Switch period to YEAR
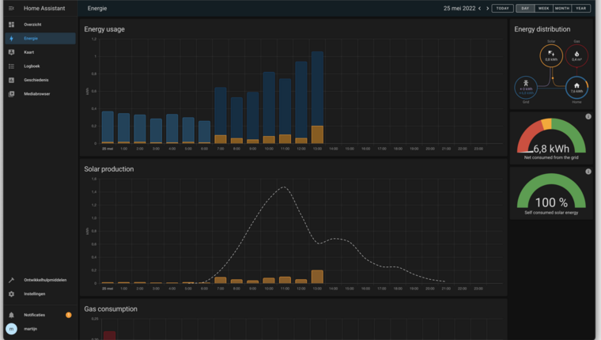Screen dimensions: 601x340 pyautogui.click(x=581, y=8)
